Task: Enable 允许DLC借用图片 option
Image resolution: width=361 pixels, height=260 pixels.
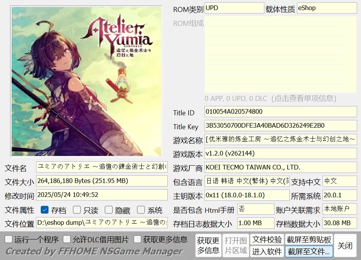Action: pos(67,239)
